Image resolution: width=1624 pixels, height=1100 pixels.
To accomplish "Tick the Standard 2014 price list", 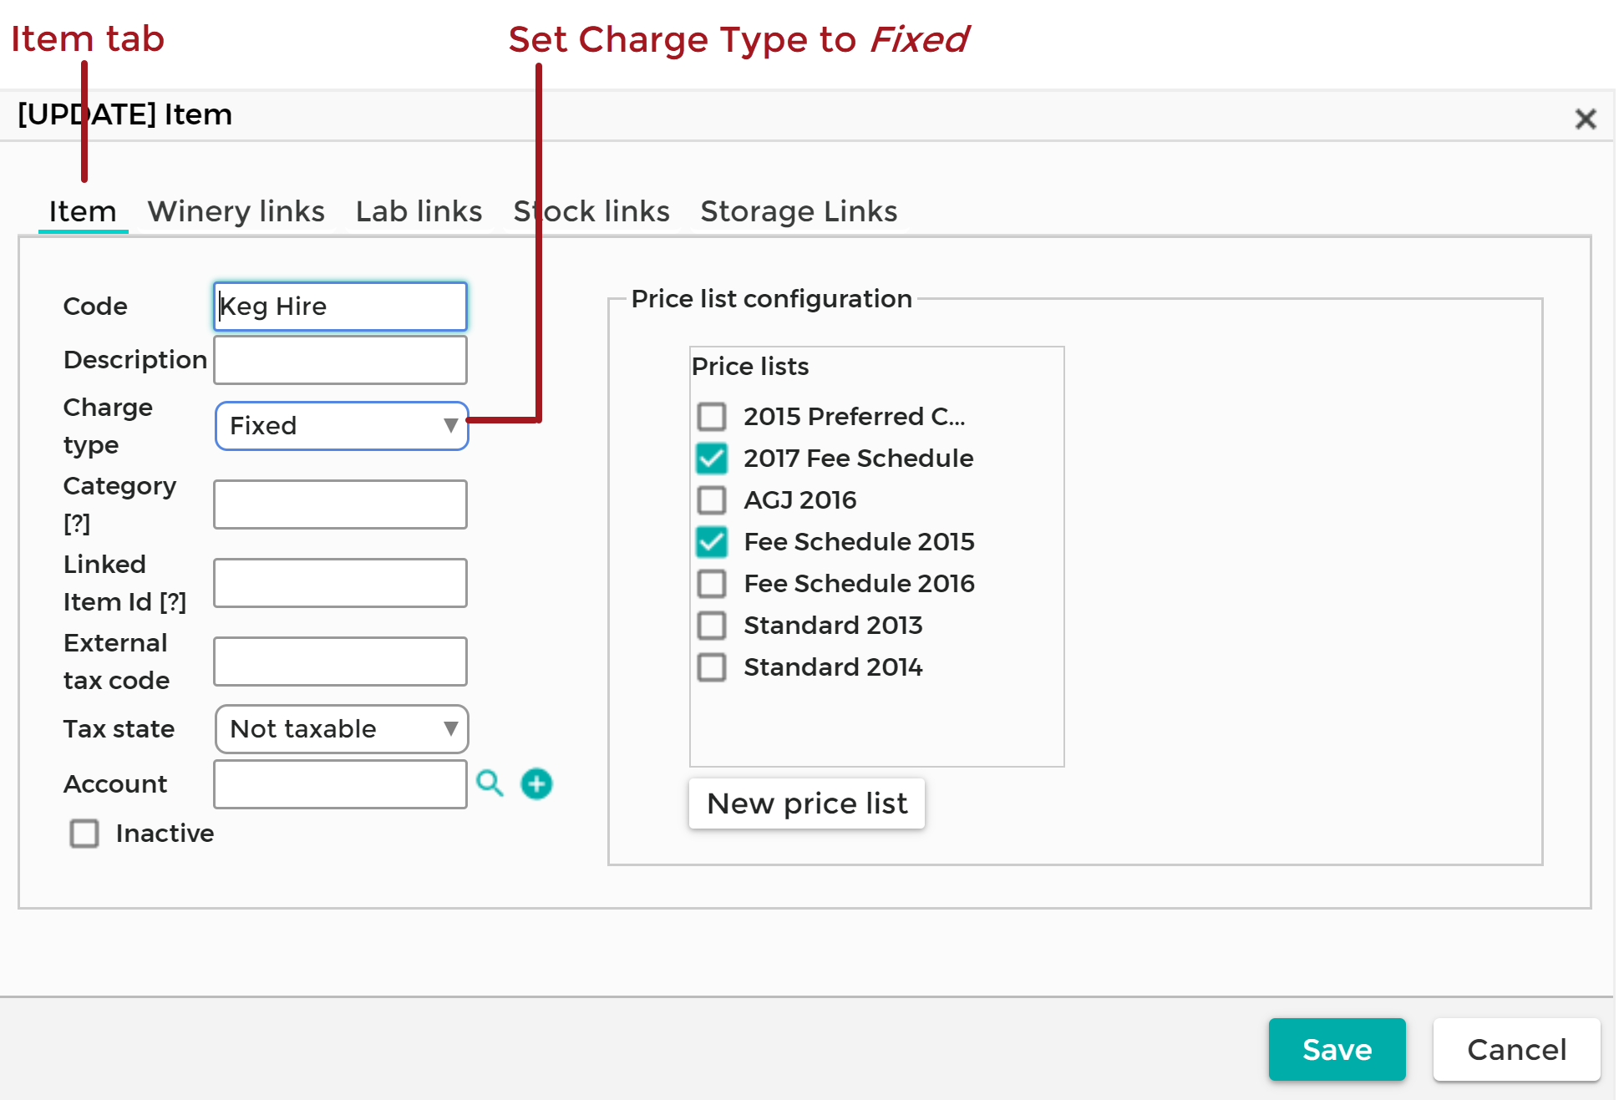I will [712, 667].
